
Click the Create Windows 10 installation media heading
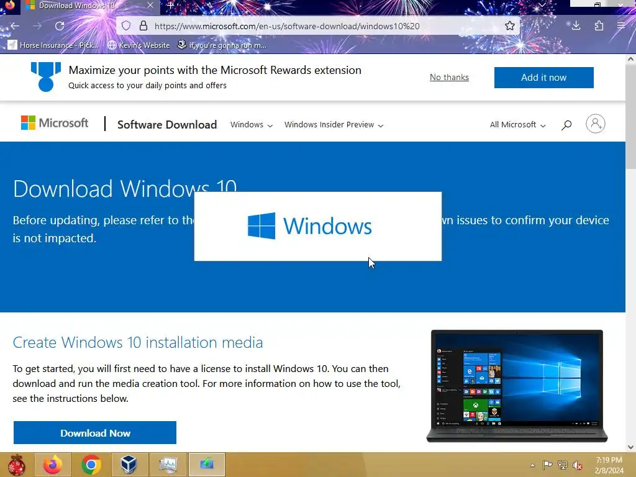coord(138,342)
